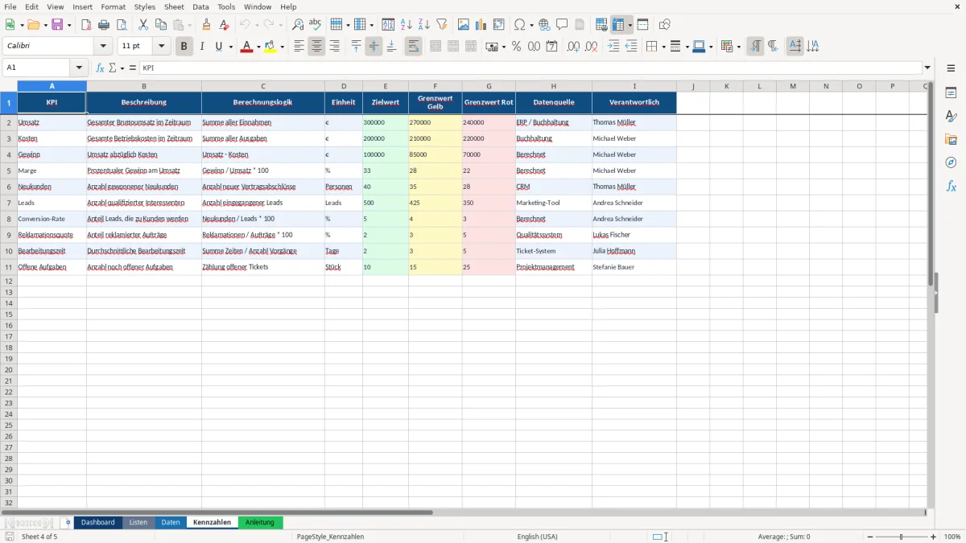Screen dimensions: 966x543
Task: Expand the formula bar
Action: pos(927,68)
